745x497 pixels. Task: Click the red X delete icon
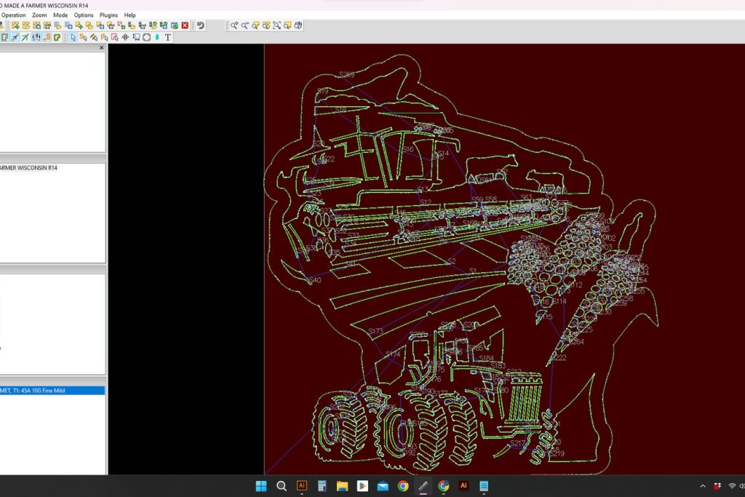pos(185,25)
